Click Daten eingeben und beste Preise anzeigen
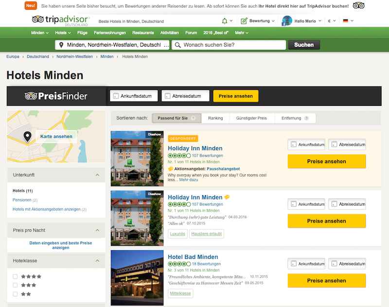Screen dimensions: 389x307 [60, 245]
